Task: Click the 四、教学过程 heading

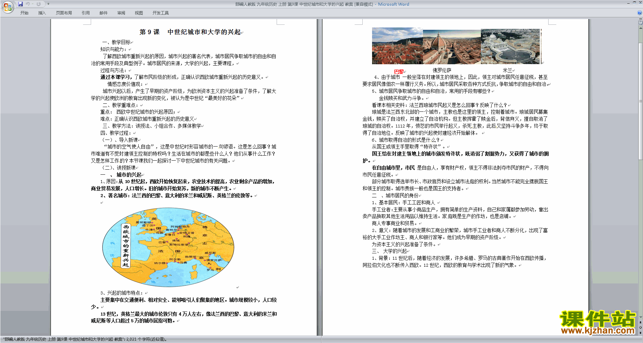Action: (116, 133)
